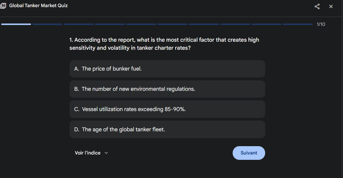Click the third progress bar segment
This screenshot has width=343, height=178.
[x=79, y=24]
